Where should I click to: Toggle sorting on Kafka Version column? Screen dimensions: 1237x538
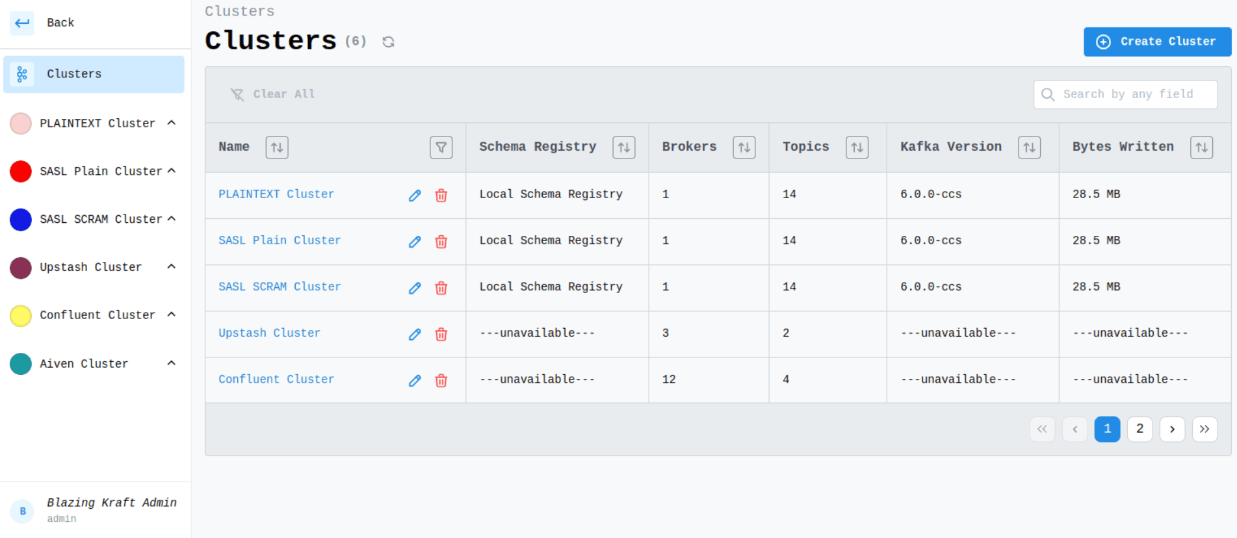point(1029,147)
